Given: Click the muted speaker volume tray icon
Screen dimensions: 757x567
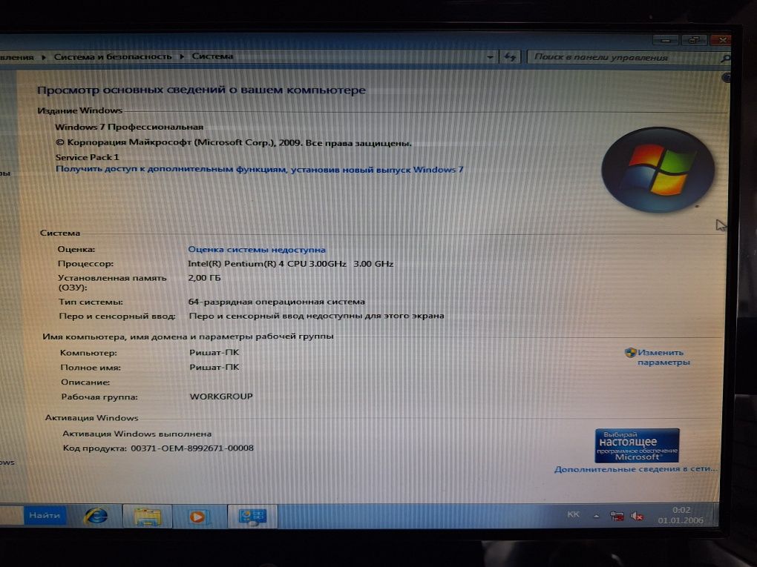Looking at the screenshot, I should click(637, 517).
